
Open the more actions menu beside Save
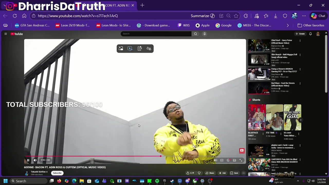tap(244, 173)
